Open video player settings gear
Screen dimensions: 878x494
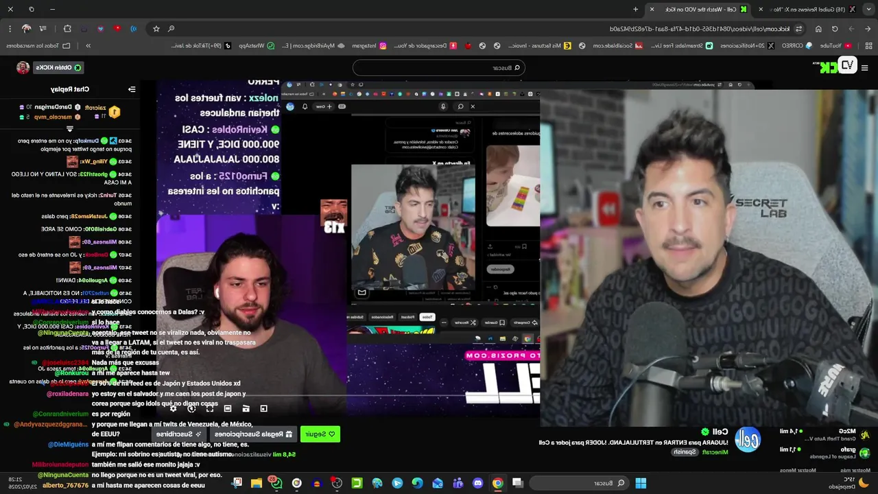coord(173,408)
